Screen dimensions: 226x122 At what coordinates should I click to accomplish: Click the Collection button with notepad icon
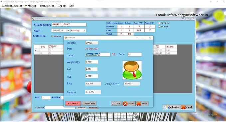click(x=171, y=107)
